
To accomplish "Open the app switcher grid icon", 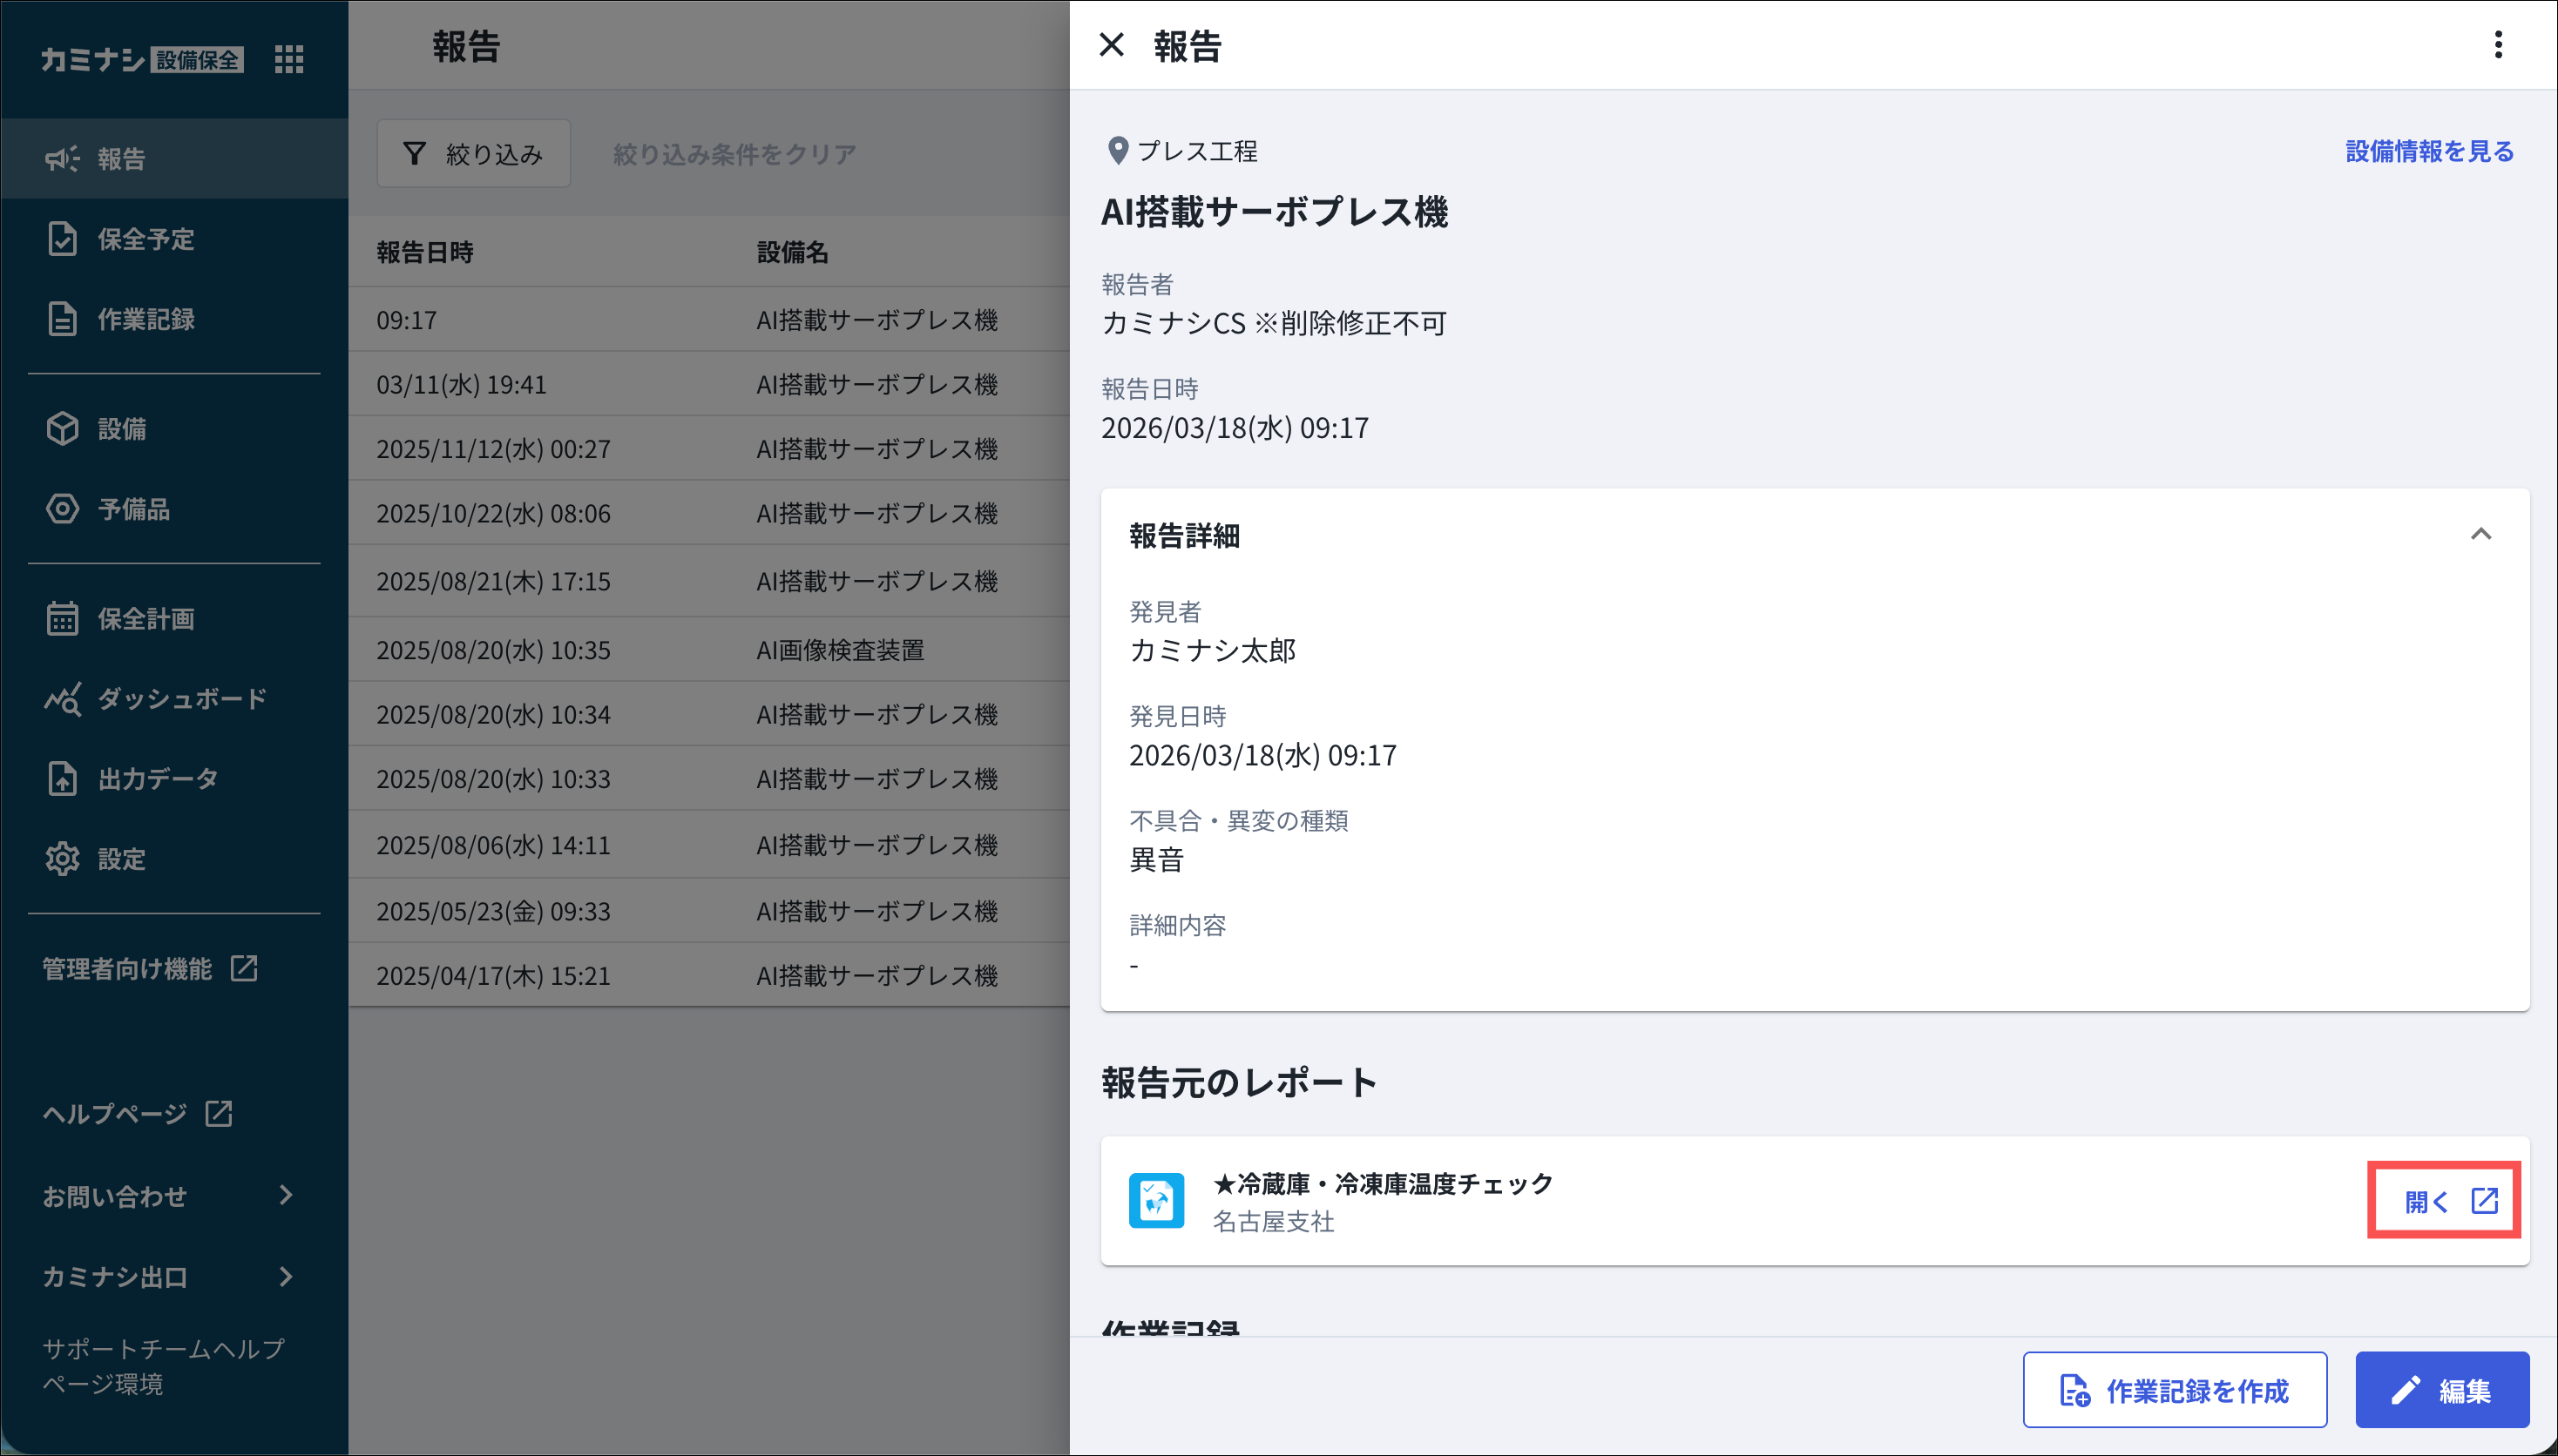I will pyautogui.click(x=289, y=59).
